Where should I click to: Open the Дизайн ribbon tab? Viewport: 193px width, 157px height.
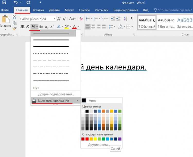[x=54, y=10]
